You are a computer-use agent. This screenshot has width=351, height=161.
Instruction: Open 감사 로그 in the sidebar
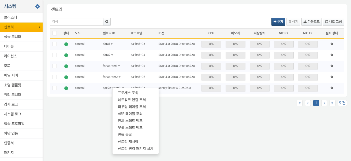[21, 104]
